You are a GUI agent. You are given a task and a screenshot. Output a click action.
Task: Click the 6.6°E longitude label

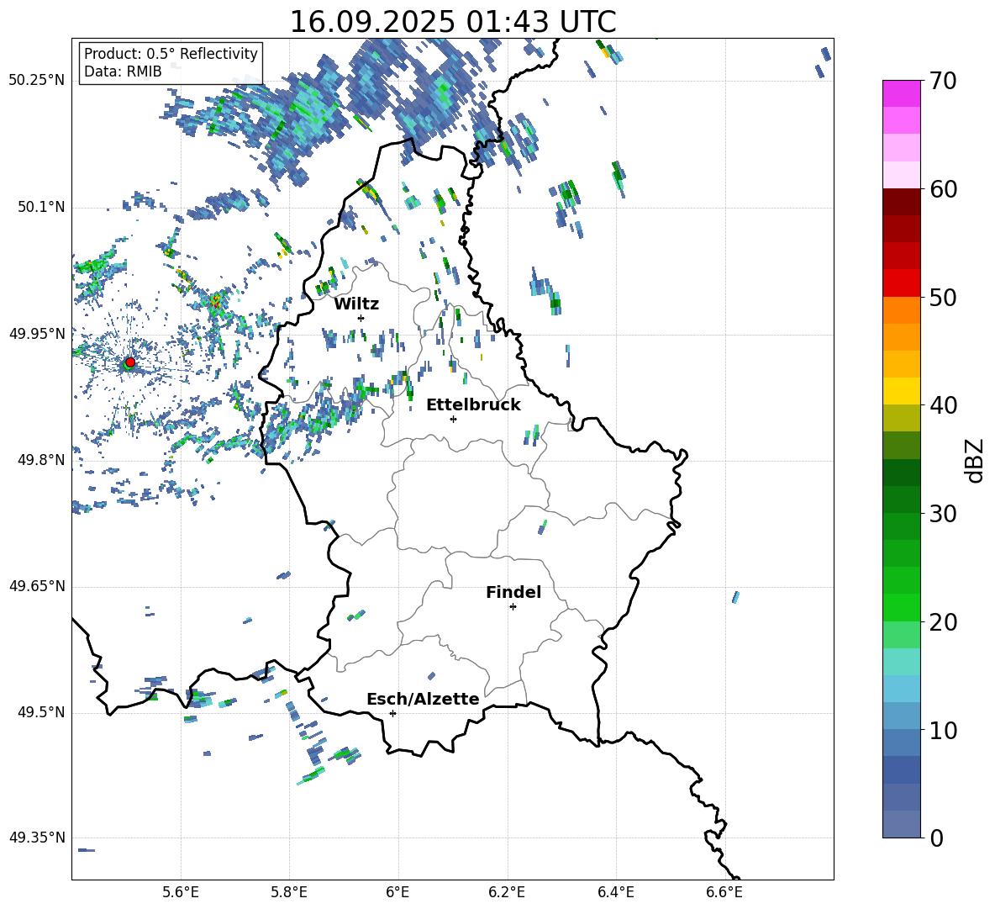coord(724,892)
